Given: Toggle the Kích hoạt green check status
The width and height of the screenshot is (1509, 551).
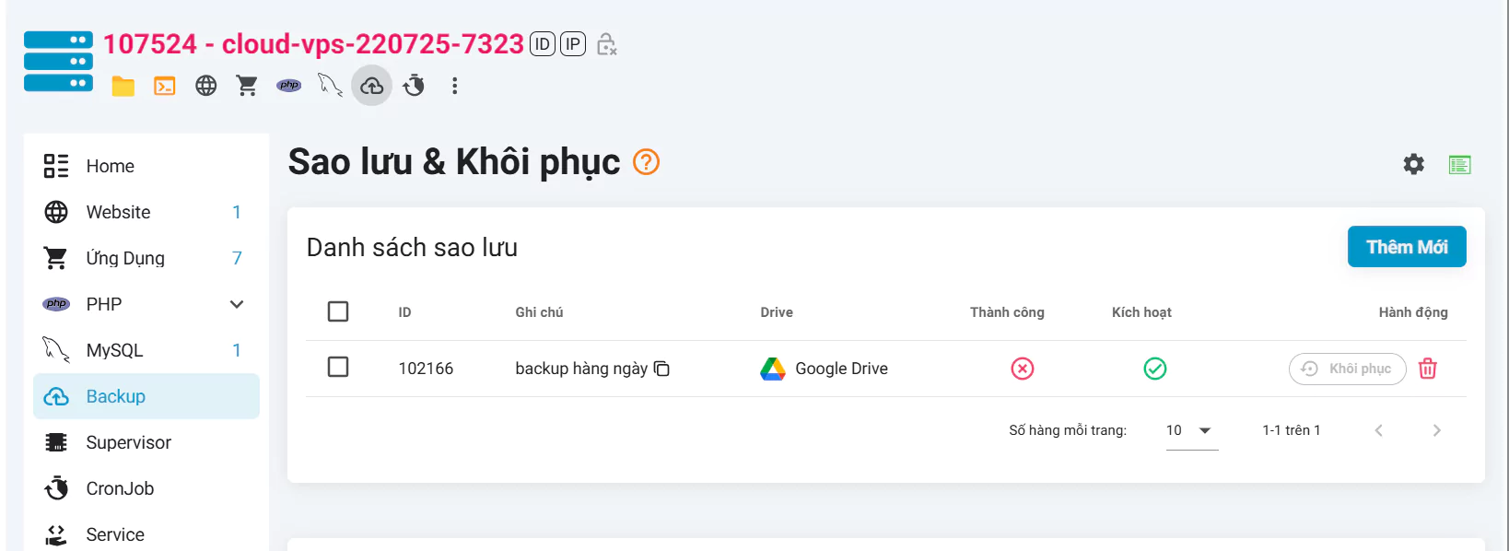Looking at the screenshot, I should point(1154,369).
